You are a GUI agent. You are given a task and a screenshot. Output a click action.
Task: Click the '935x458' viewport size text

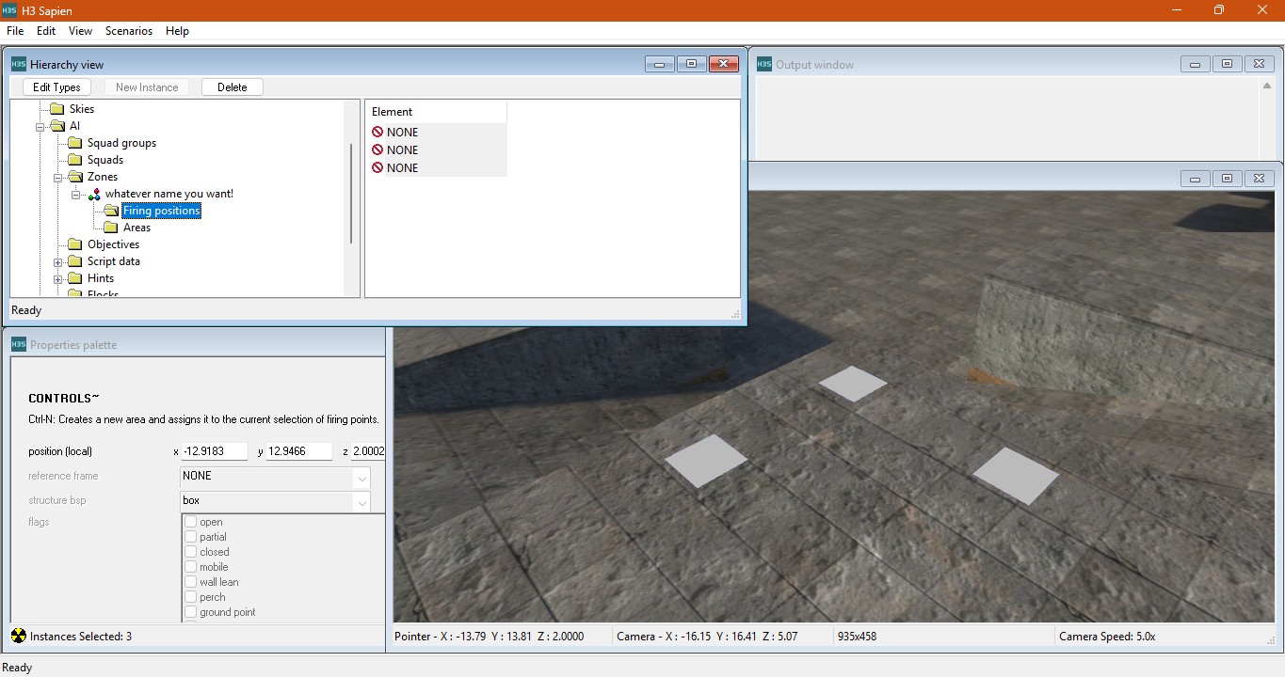pos(857,637)
